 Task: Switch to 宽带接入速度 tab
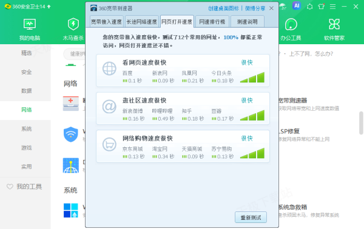click(107, 22)
